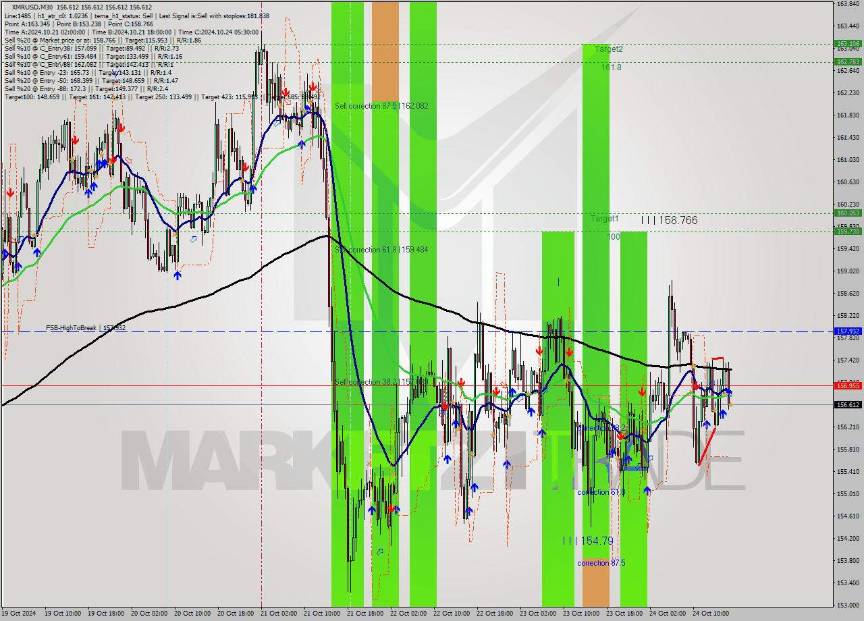Click the '| | | 154.79' price label
The width and height of the screenshot is (864, 621).
click(588, 541)
